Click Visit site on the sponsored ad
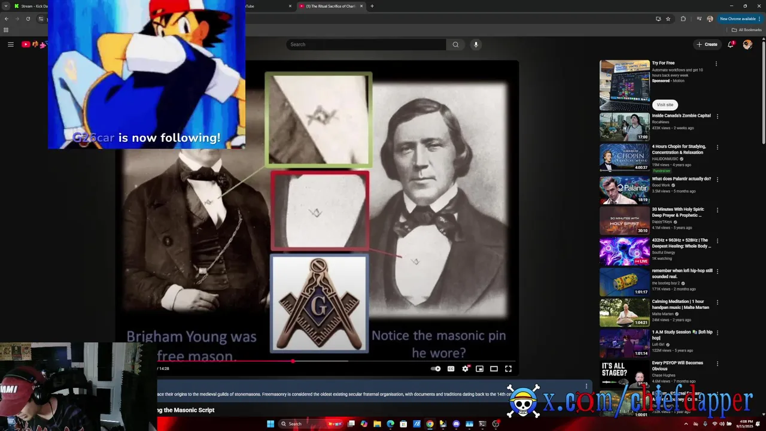Screen dimensions: 766x431 [x=665, y=104]
